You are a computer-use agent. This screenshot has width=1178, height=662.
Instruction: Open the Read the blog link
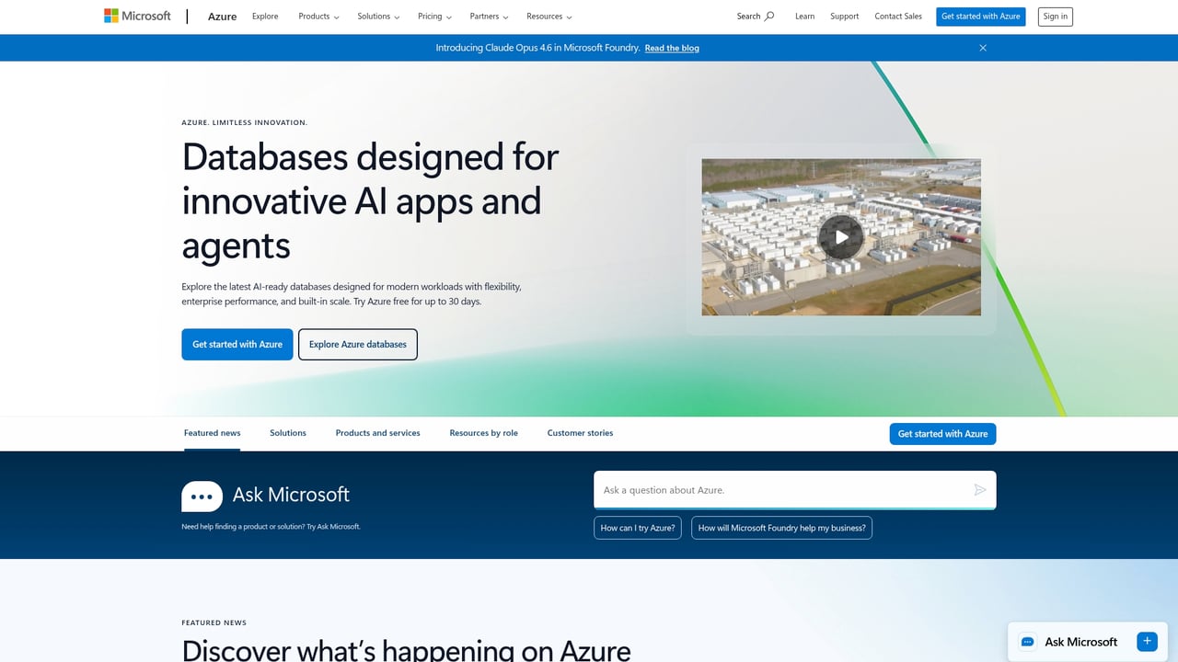pyautogui.click(x=672, y=47)
